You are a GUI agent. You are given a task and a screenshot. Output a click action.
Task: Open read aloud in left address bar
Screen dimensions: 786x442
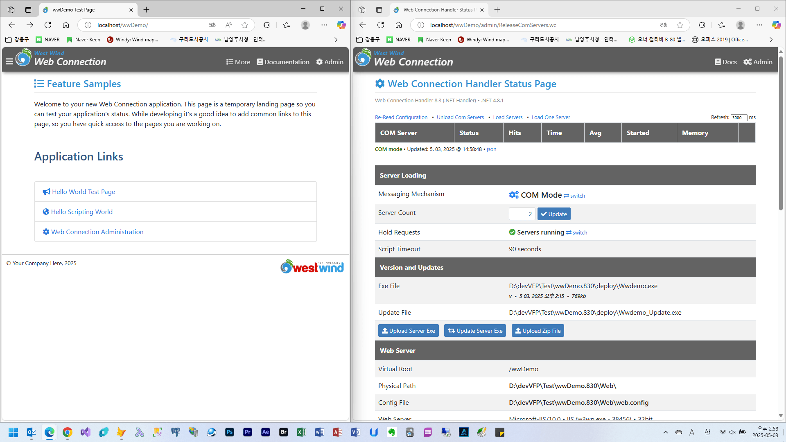[x=228, y=25]
